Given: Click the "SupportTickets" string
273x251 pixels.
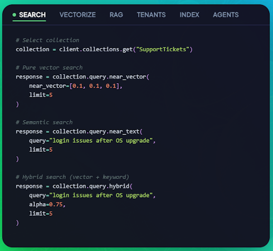Looking at the screenshot, I should click(163, 49).
